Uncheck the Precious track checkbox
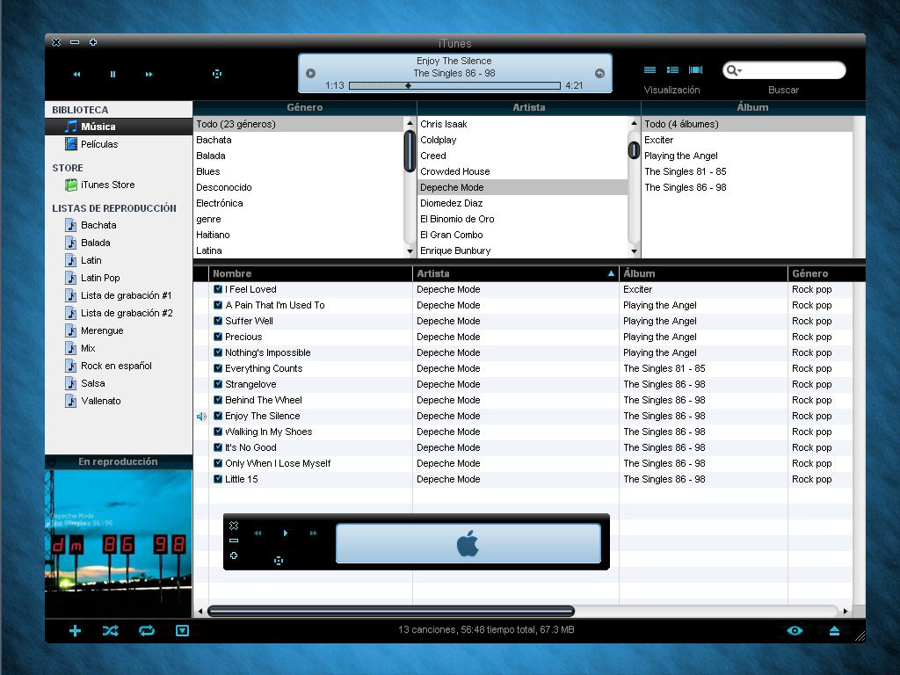Viewport: 900px width, 675px height. pos(218,337)
